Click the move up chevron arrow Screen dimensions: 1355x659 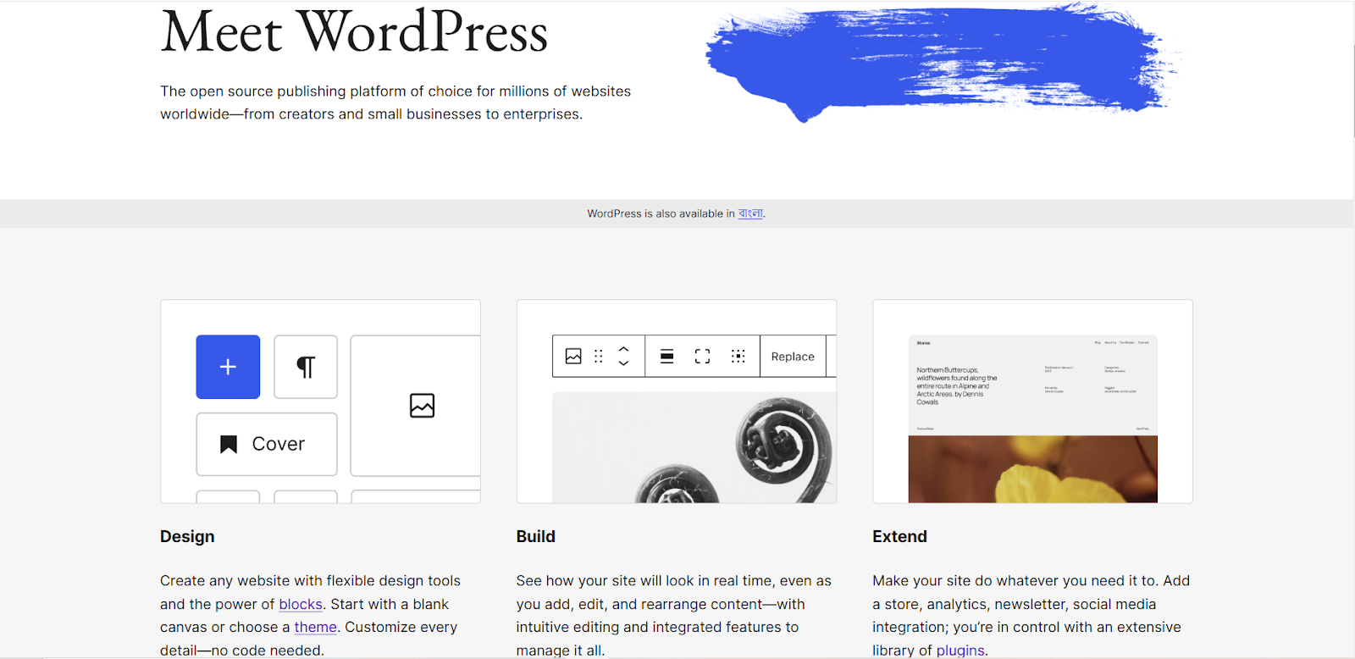click(x=624, y=349)
